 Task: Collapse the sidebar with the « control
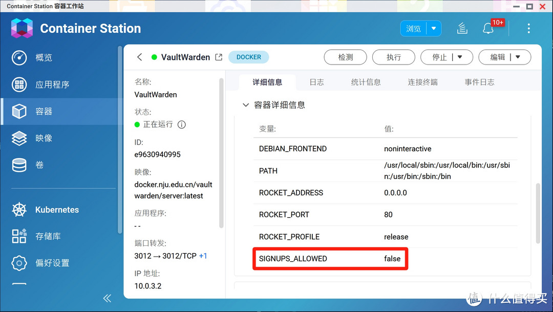[x=107, y=298]
